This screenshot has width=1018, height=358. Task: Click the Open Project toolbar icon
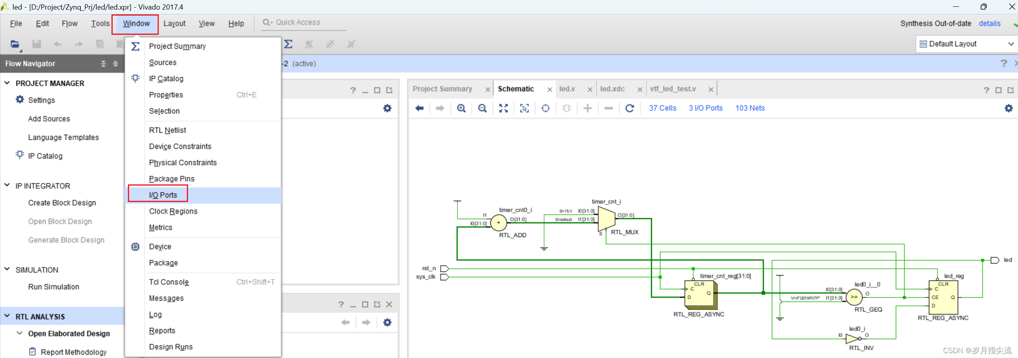(x=15, y=44)
